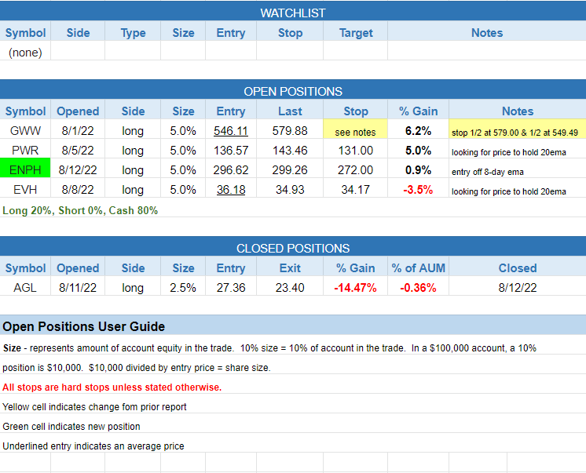
Task: Select GWW opened date 8/1/22
Action: [x=78, y=131]
